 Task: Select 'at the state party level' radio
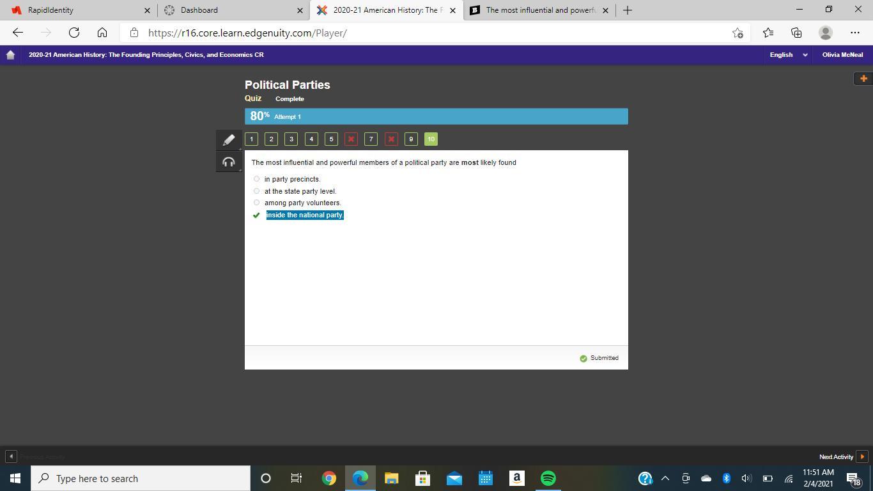(257, 191)
